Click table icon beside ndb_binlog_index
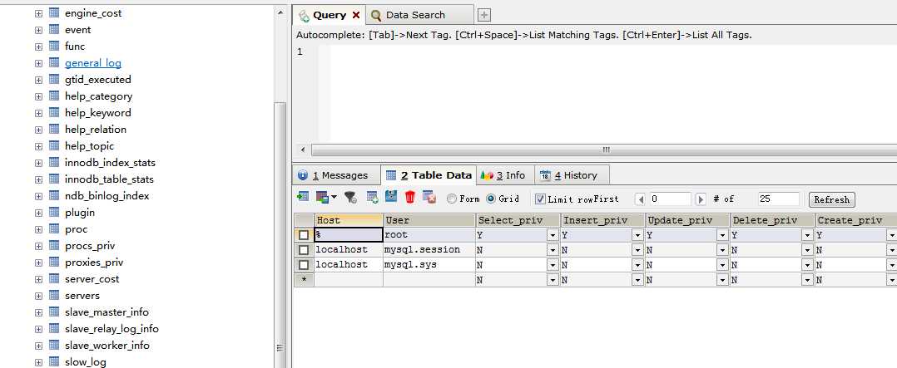The image size is (897, 368). pyautogui.click(x=54, y=195)
